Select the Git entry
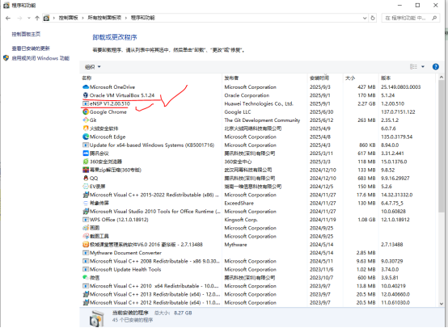This screenshot has height=328, width=448. point(258,120)
